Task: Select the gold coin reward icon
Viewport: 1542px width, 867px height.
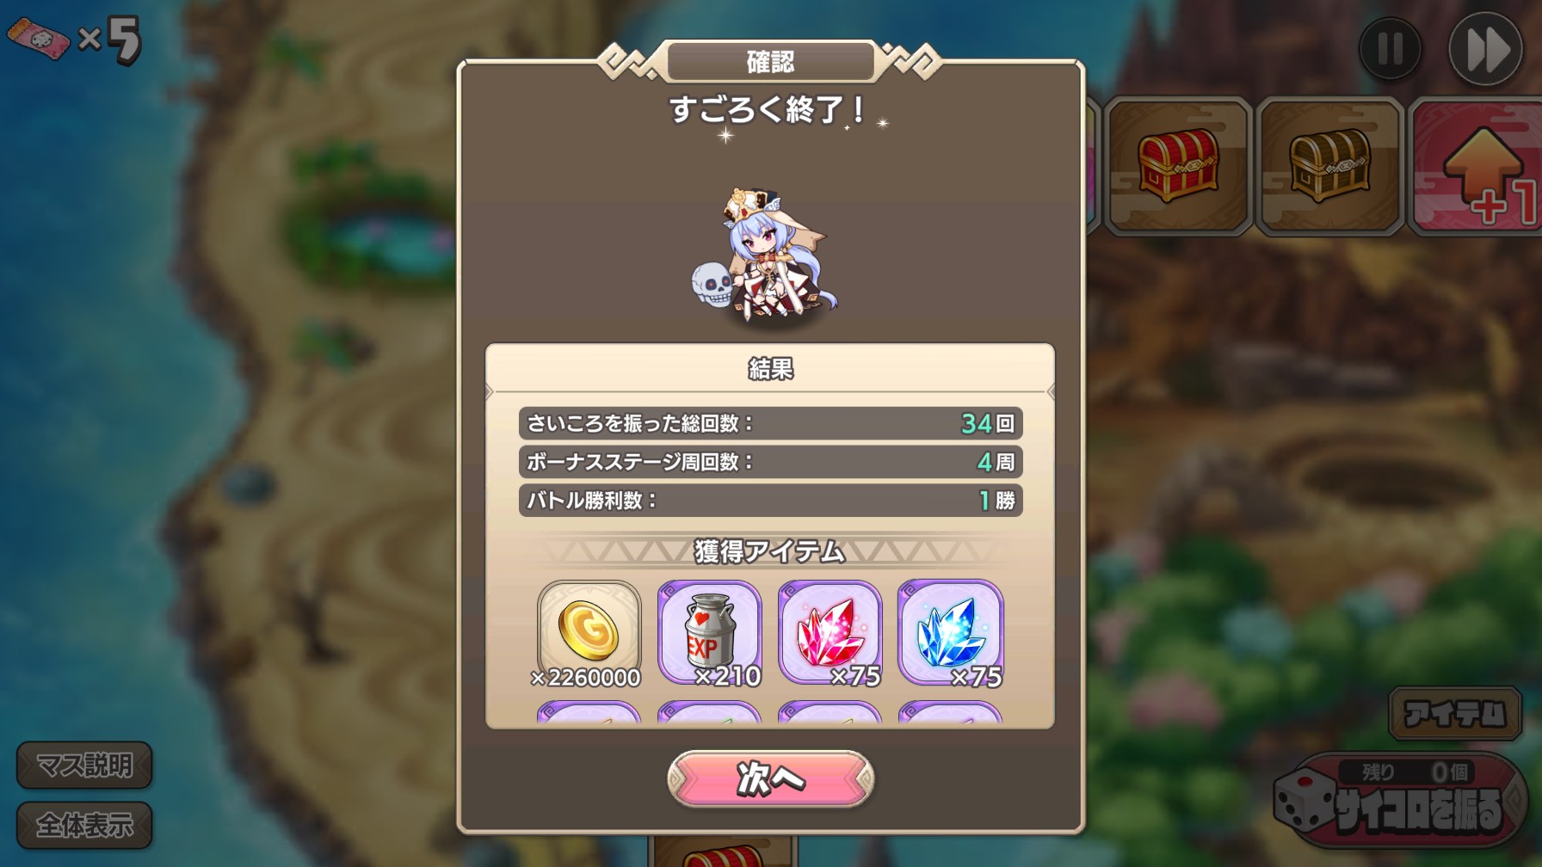Action: pyautogui.click(x=589, y=632)
